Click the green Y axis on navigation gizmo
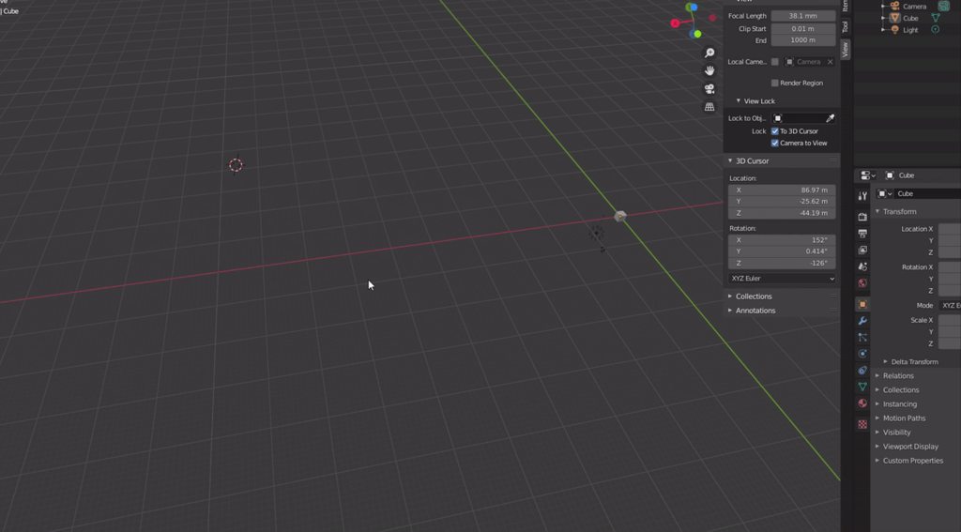Viewport: 961px width, 532px height. [x=697, y=34]
